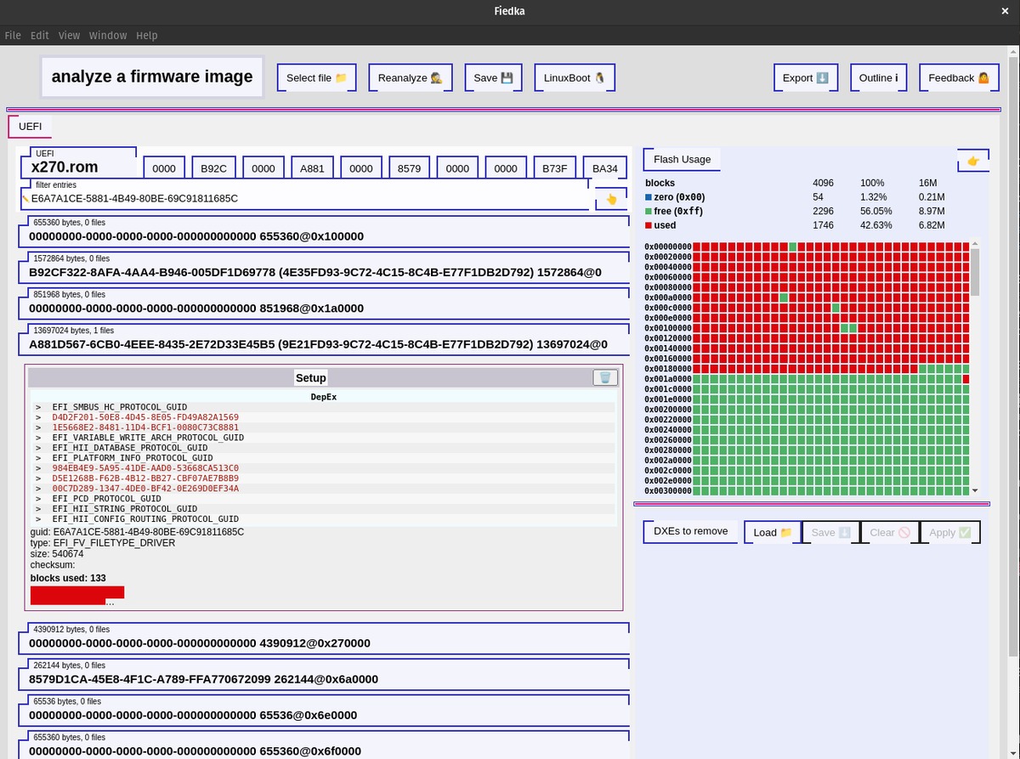Expand volume 00000000-... 65536@0x6e0000
The width and height of the screenshot is (1020, 759).
pos(323,712)
